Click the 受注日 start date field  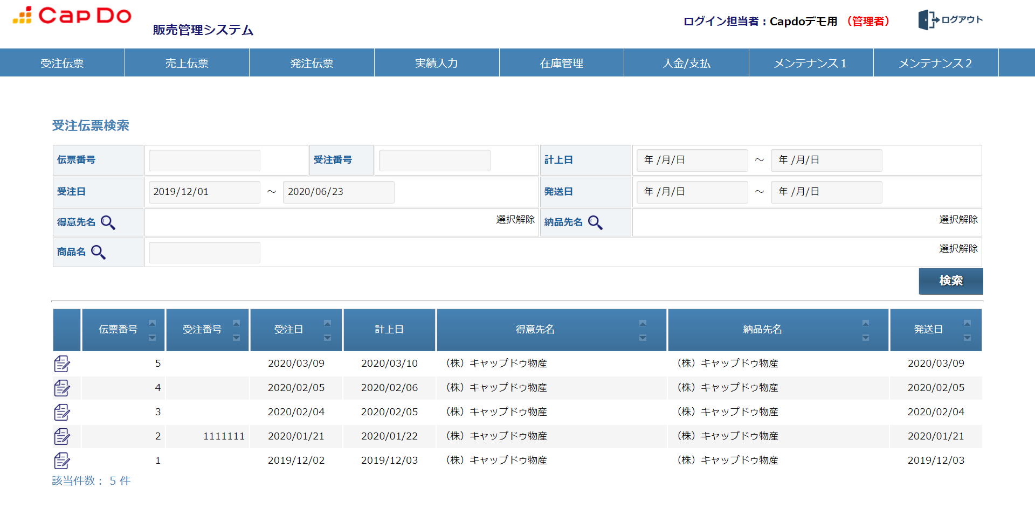pyautogui.click(x=204, y=192)
